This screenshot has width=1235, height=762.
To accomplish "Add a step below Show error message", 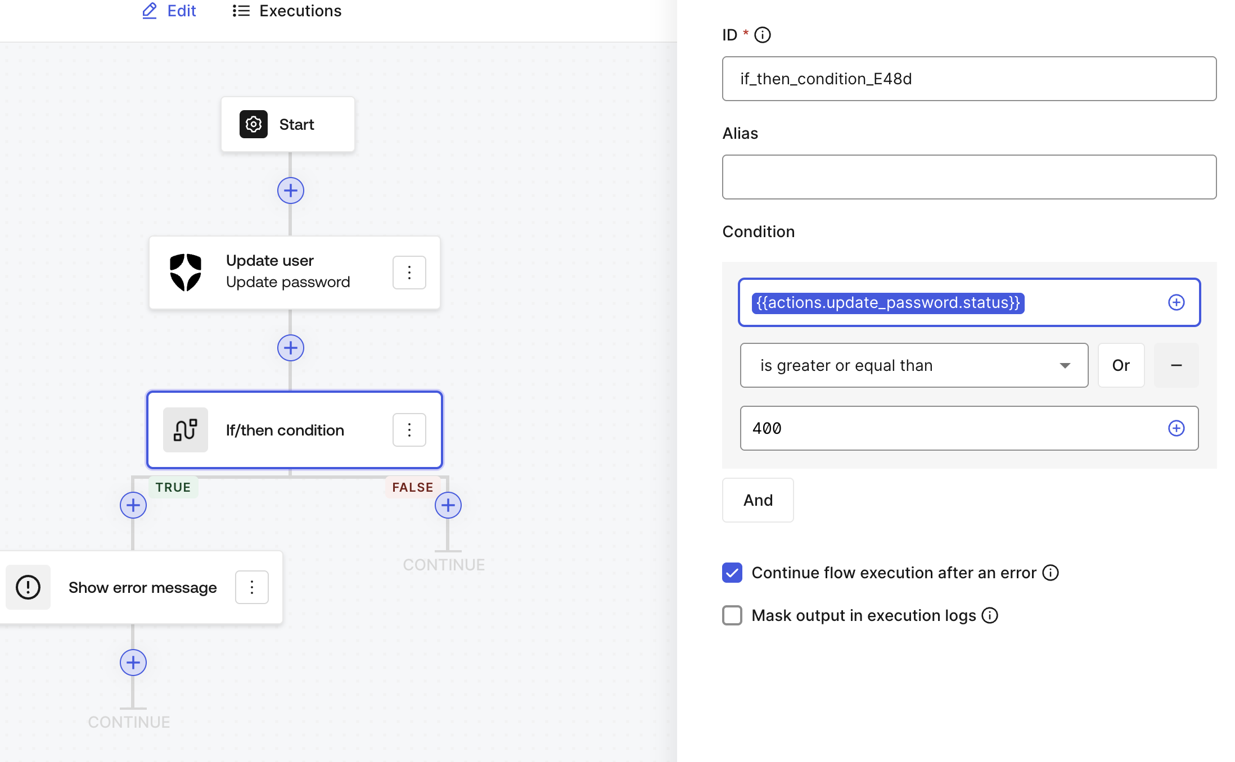I will click(133, 663).
